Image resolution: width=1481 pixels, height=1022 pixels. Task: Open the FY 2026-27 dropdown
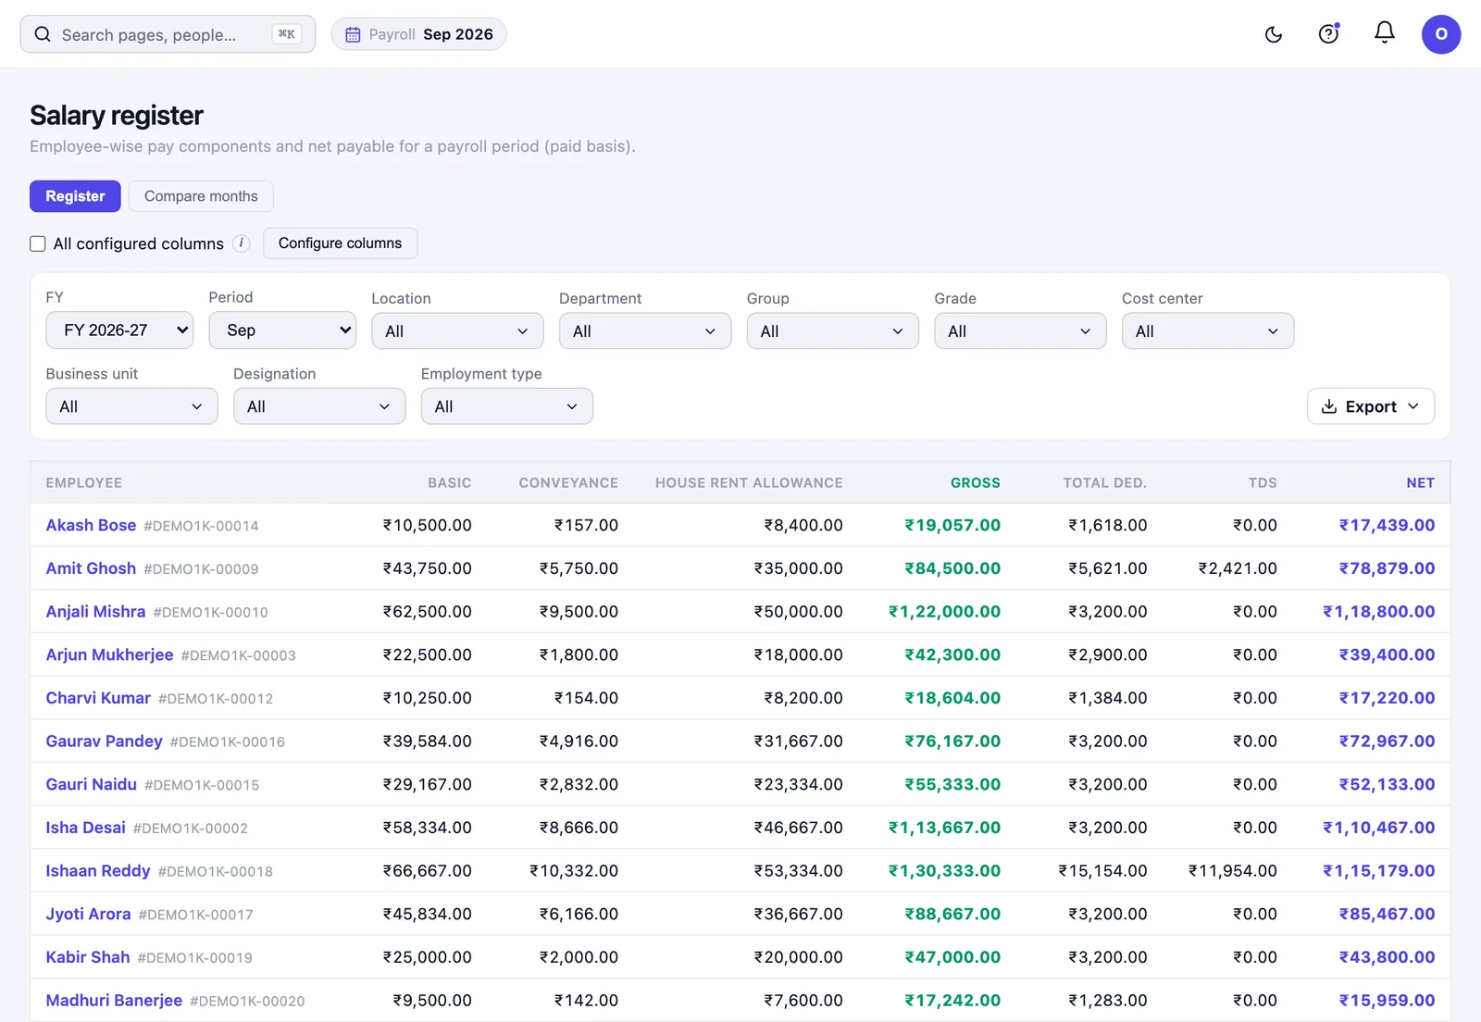(119, 330)
